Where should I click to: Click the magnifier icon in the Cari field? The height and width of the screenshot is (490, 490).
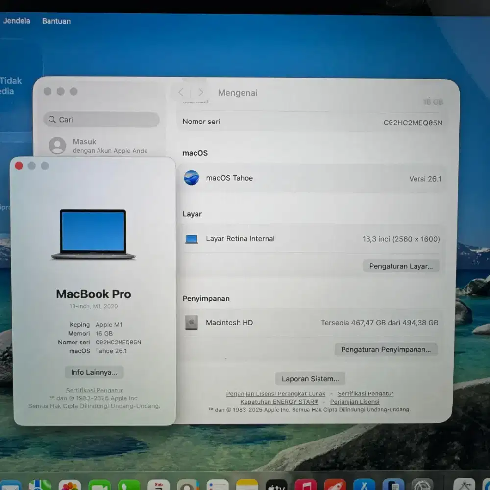click(x=52, y=120)
